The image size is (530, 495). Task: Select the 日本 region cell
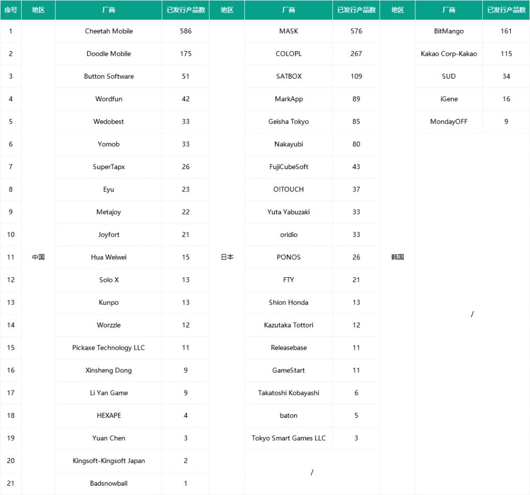(x=227, y=257)
